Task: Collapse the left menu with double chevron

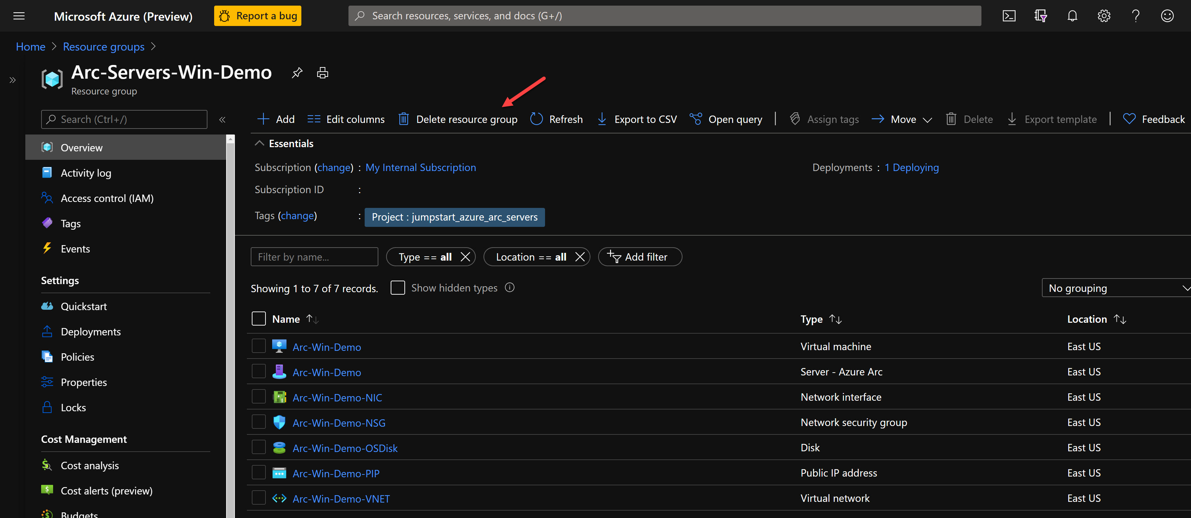Action: point(222,119)
